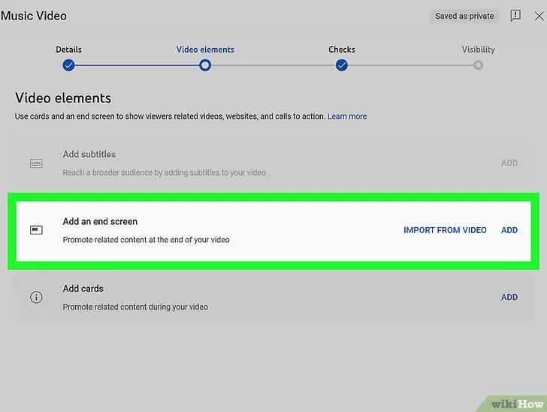Click the info icon beside Add cards
547x412 pixels.
36,297
